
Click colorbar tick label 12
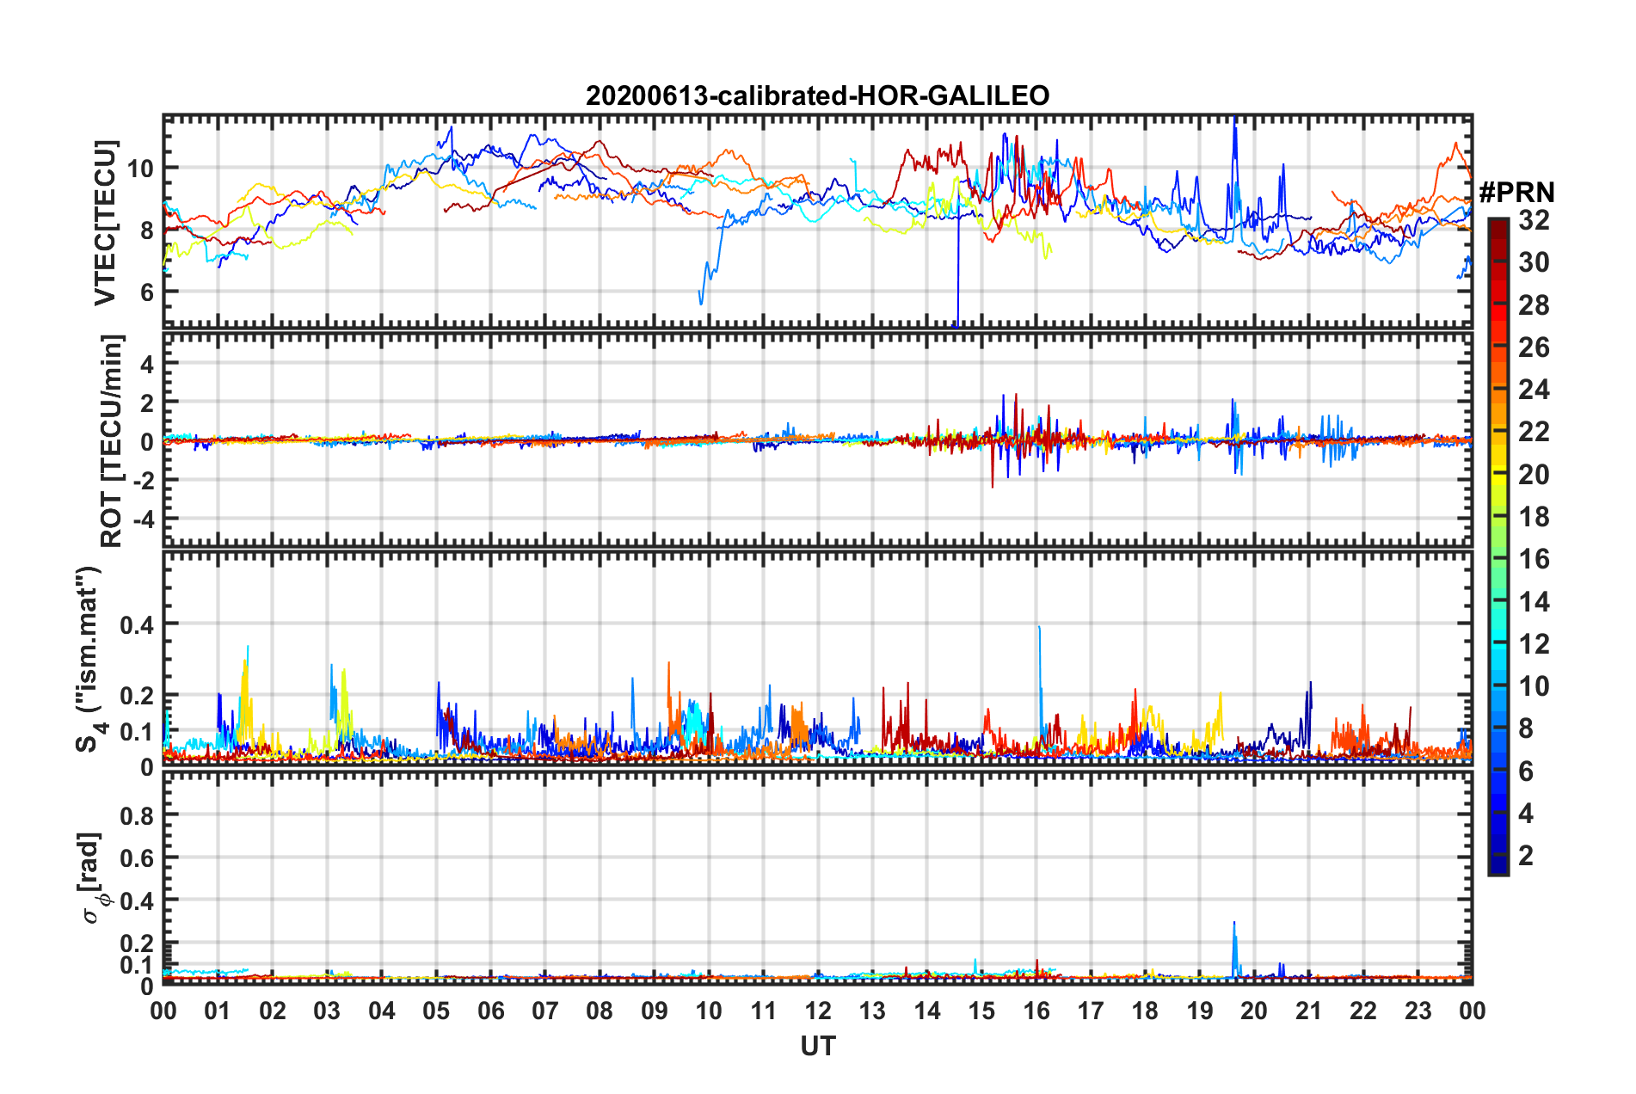1534,644
